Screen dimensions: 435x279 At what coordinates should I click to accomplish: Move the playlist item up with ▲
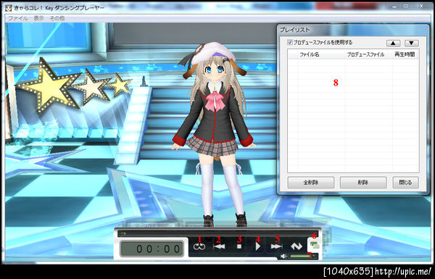click(x=393, y=43)
